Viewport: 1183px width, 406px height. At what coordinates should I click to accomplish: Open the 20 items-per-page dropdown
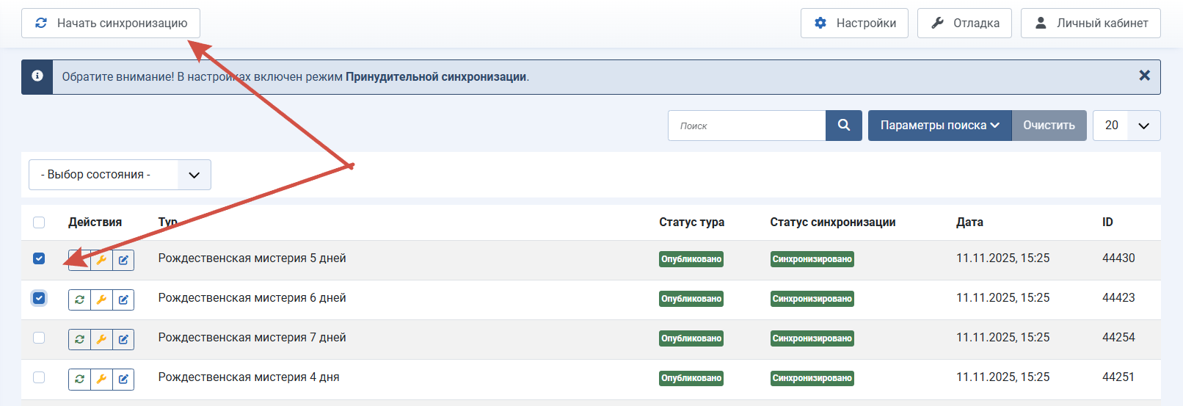pos(1126,126)
